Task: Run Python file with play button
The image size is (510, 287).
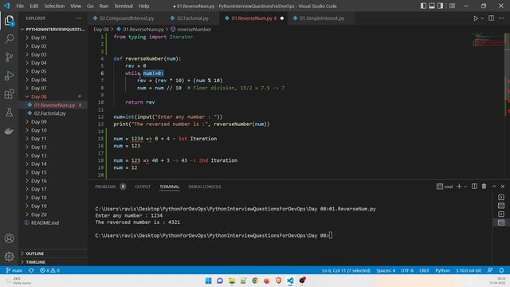Action: pos(476,18)
